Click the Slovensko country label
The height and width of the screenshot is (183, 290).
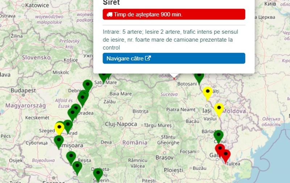pyautogui.click(x=36, y=58)
